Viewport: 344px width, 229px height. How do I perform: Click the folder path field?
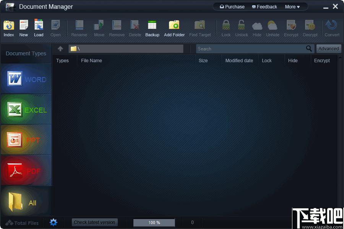pos(126,48)
